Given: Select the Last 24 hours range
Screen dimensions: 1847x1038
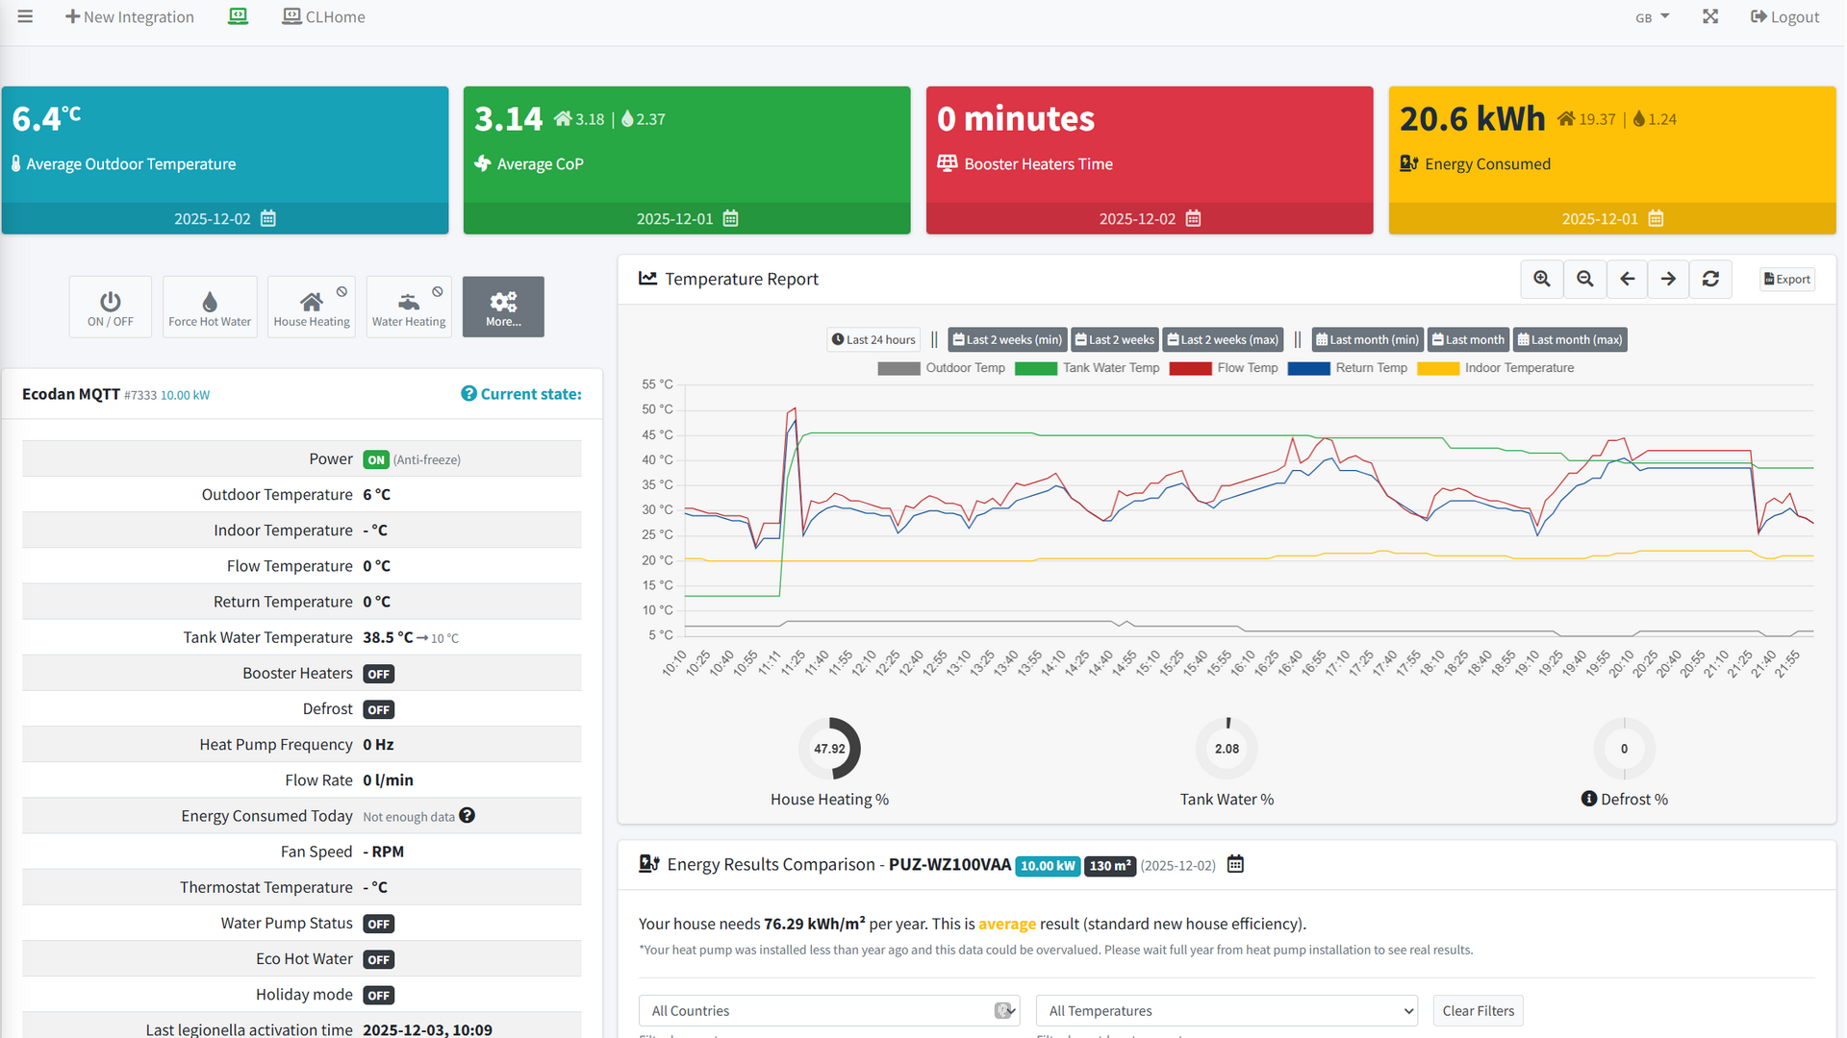Looking at the screenshot, I should (x=873, y=339).
